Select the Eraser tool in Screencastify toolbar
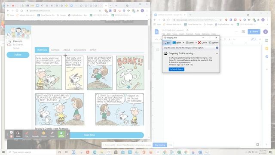 click(52, 134)
